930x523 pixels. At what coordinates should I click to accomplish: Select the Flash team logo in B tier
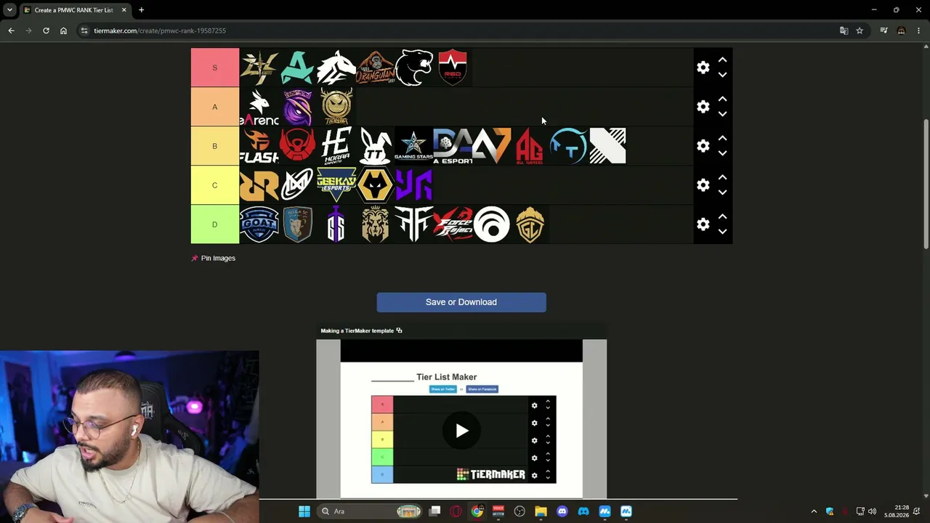(x=259, y=146)
